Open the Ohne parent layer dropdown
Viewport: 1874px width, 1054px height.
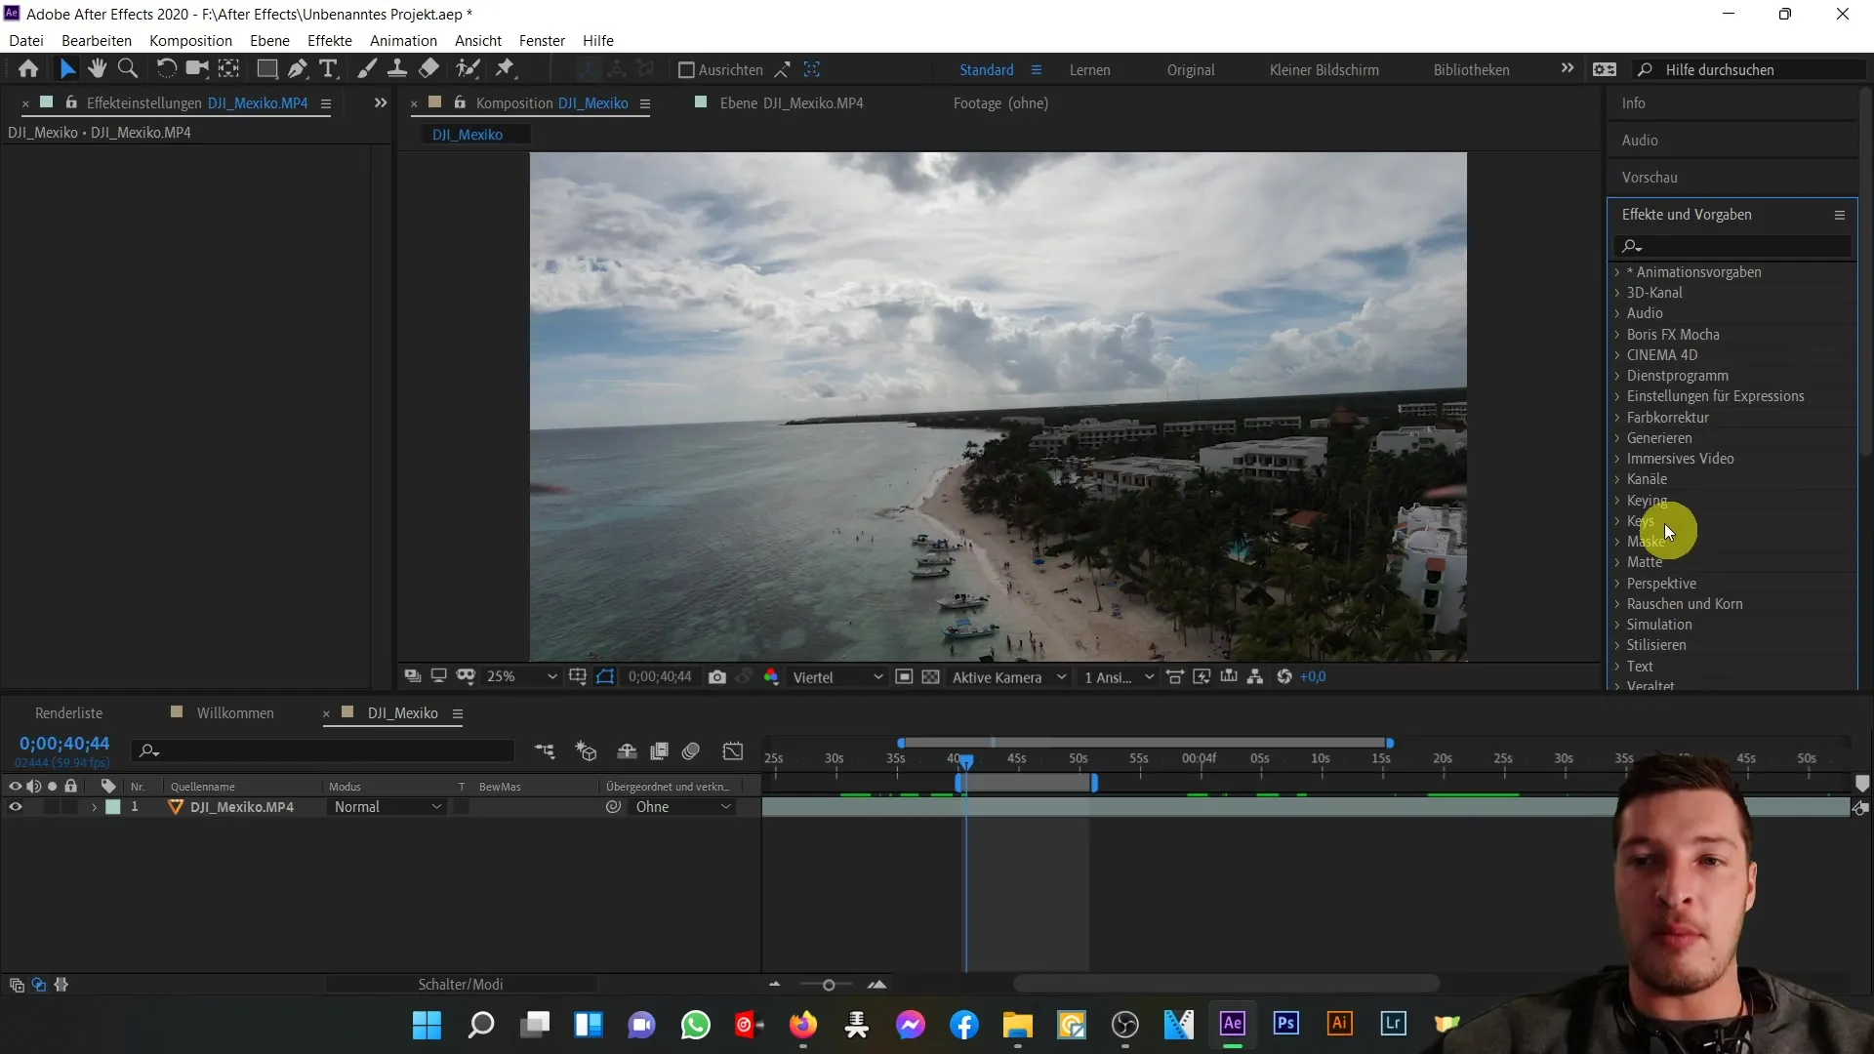coord(682,807)
